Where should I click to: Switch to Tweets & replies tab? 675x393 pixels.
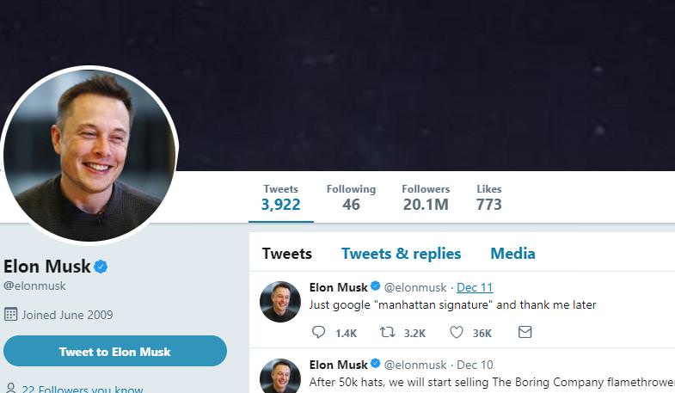(402, 254)
